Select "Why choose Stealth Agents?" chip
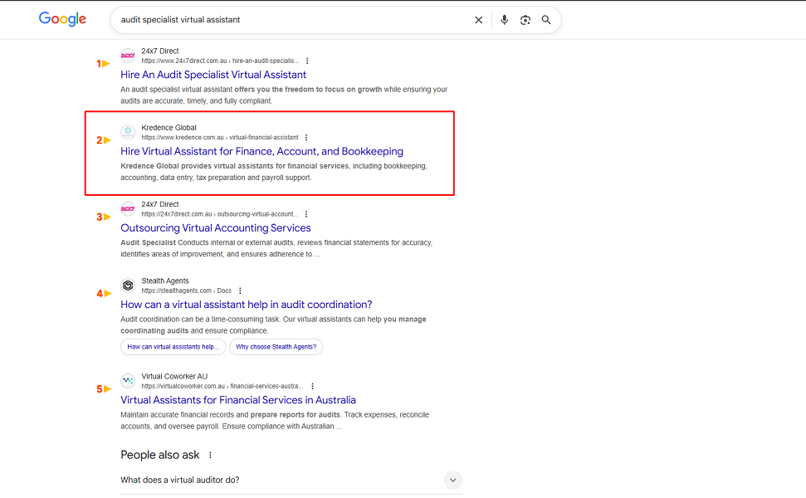 click(276, 347)
